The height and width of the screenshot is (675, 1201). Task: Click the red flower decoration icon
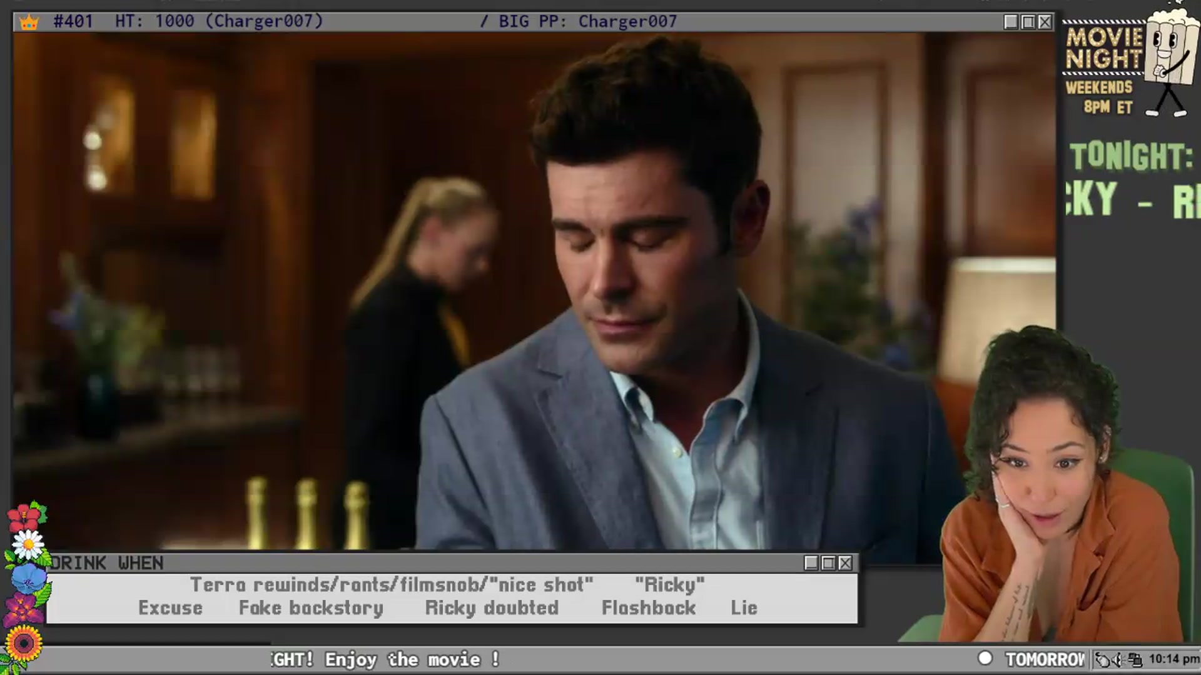tap(25, 516)
